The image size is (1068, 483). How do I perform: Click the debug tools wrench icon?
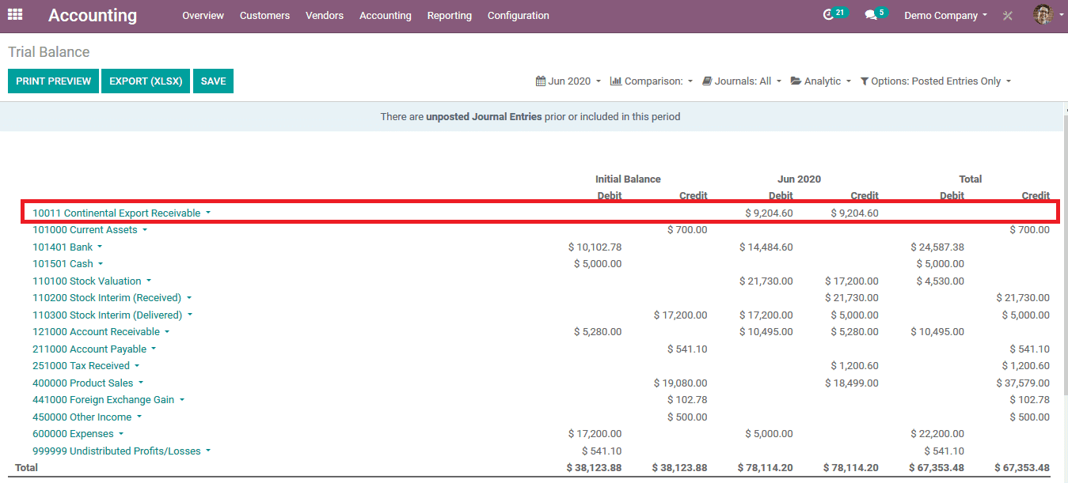1008,15
